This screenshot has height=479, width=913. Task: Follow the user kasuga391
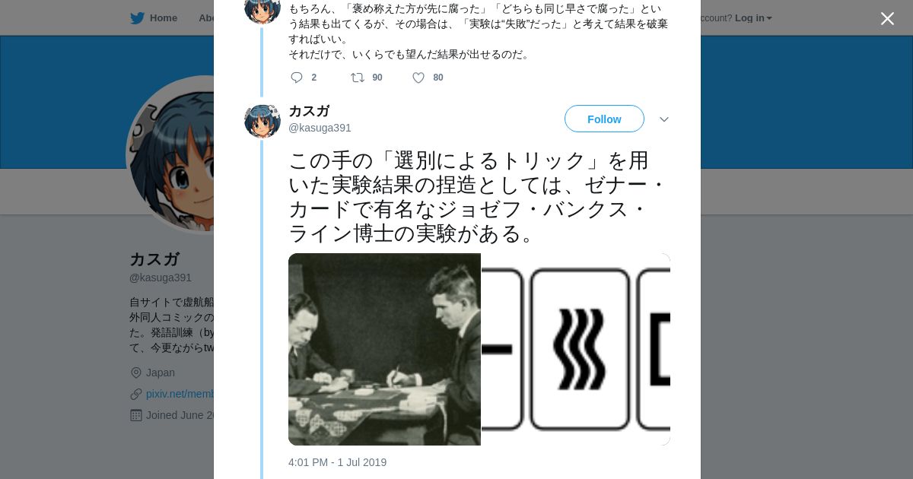pos(604,119)
